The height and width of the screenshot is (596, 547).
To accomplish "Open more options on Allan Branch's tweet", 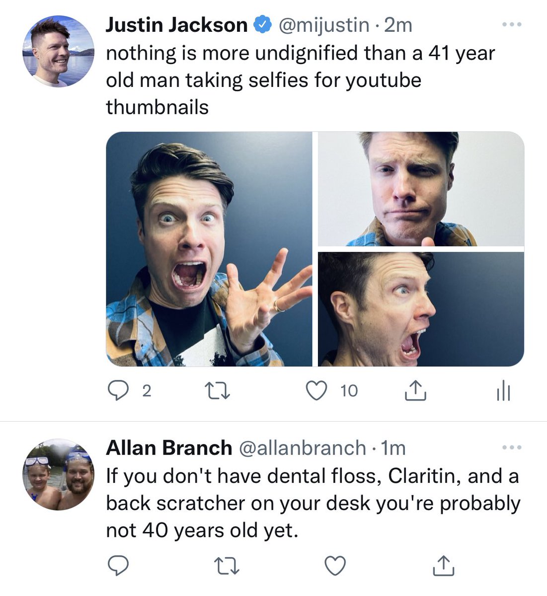I will coord(512,447).
